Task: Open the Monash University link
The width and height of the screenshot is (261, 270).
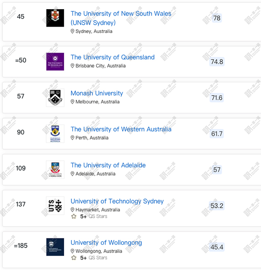Action: [97, 93]
